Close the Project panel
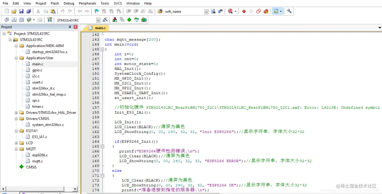The width and height of the screenshot is (382, 194). coord(75,27)
